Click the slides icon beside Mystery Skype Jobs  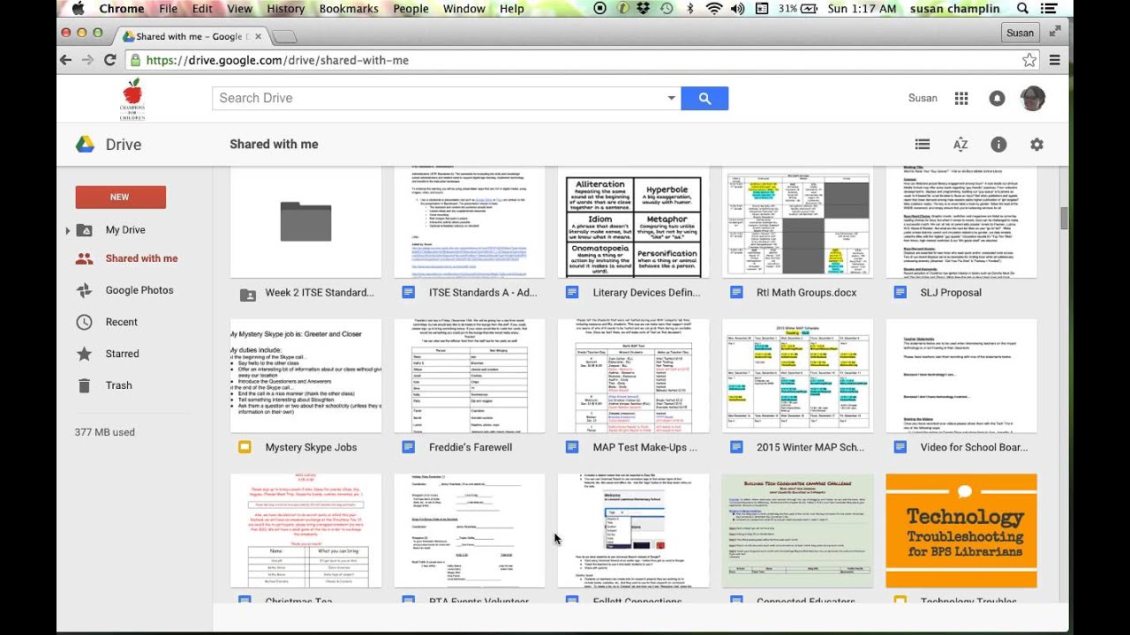point(245,447)
